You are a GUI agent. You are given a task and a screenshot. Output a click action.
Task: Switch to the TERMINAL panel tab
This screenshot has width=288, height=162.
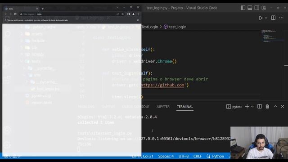pos(185,107)
